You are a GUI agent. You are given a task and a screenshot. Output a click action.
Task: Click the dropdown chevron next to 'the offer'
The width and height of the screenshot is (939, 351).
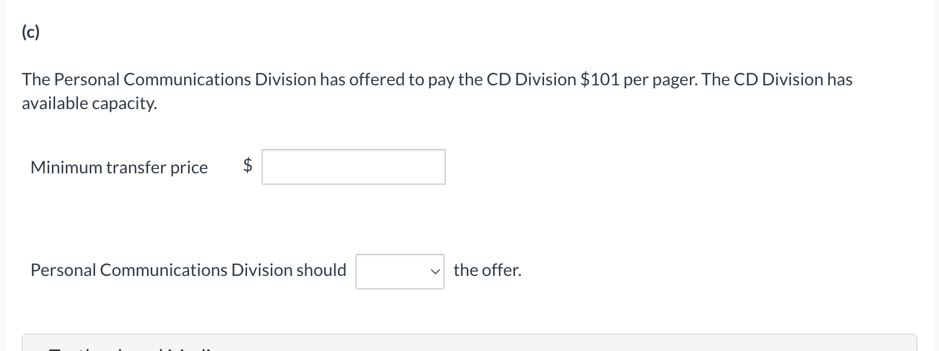(435, 272)
